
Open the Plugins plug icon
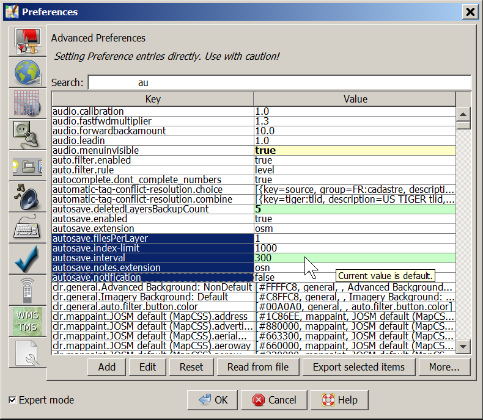click(27, 135)
